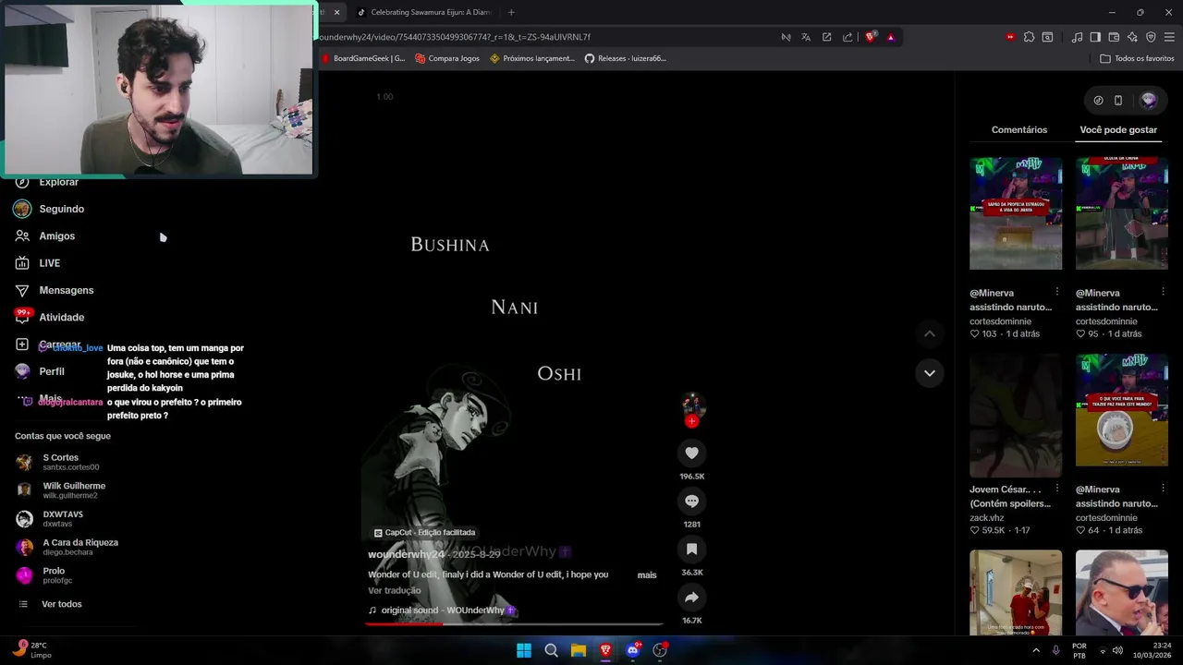Open the get-app phone icon
Screen dimensions: 1183x665
(1118, 101)
